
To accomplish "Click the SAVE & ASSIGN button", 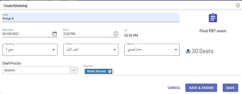I will pyautogui.click(x=201, y=88).
